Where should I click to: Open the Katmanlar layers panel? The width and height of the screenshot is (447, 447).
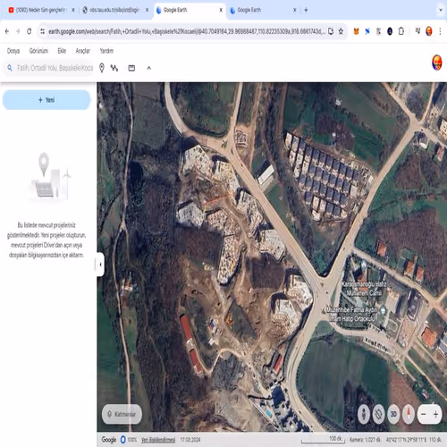[x=122, y=414]
